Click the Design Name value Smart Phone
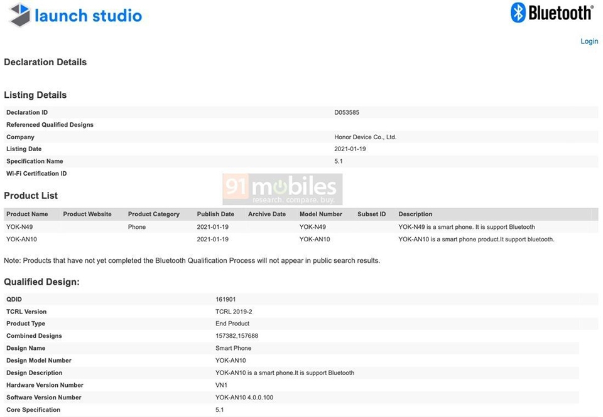 233,348
